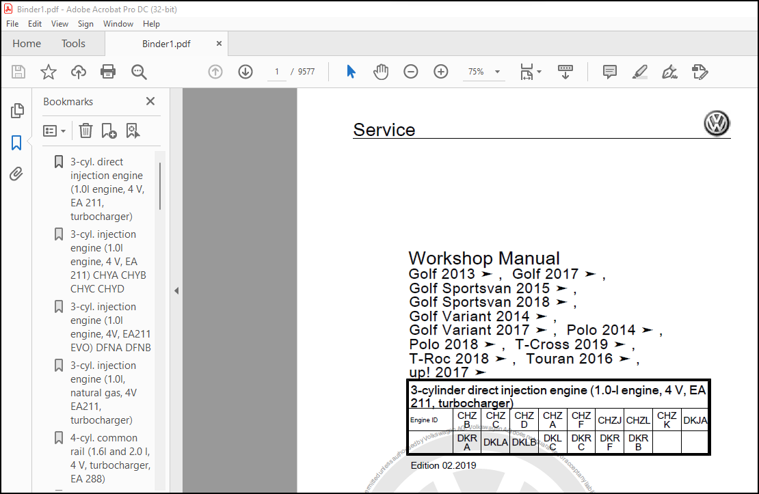Click find current bookmark icon
The image size is (759, 494).
coord(133,131)
